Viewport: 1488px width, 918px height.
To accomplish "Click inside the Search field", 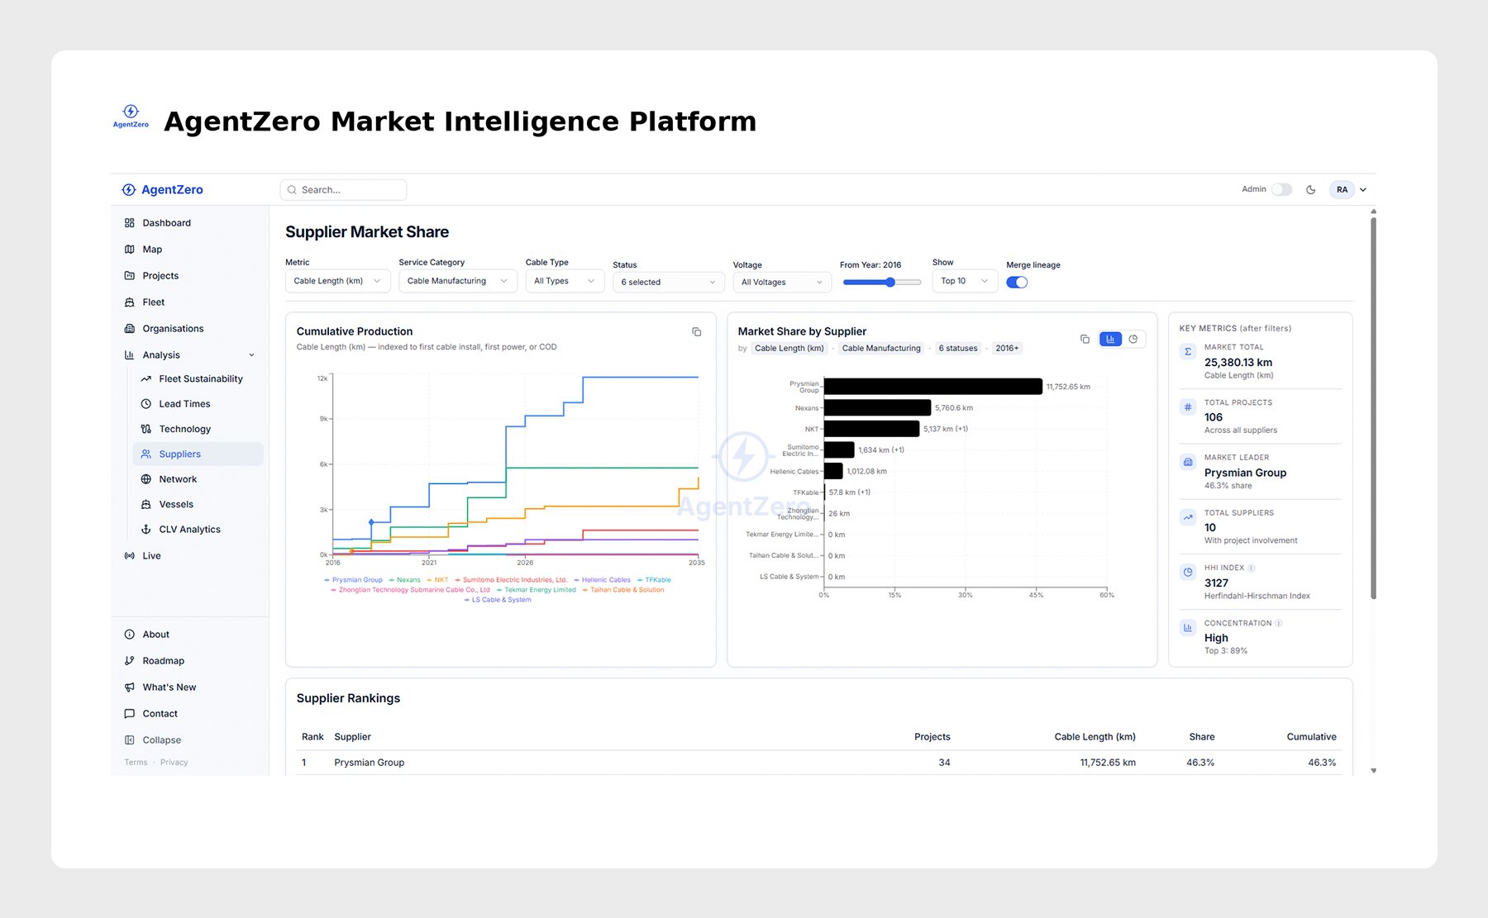I will click(343, 189).
